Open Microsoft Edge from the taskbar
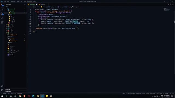 click(33, 96)
